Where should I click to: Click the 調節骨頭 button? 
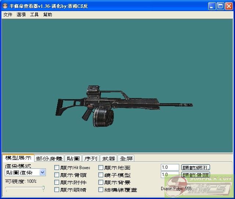click(x=196, y=175)
